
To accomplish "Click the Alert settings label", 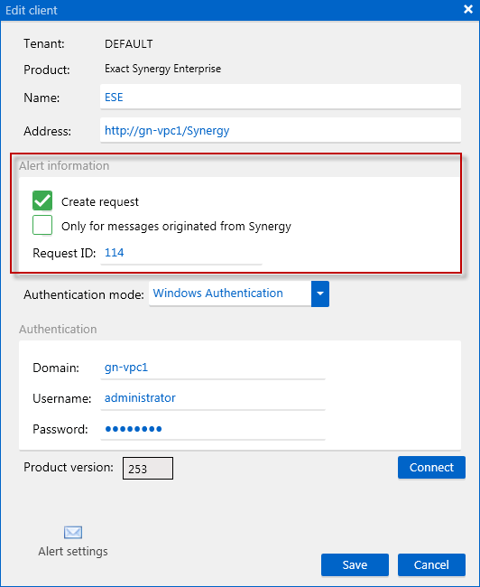I will 73,552.
